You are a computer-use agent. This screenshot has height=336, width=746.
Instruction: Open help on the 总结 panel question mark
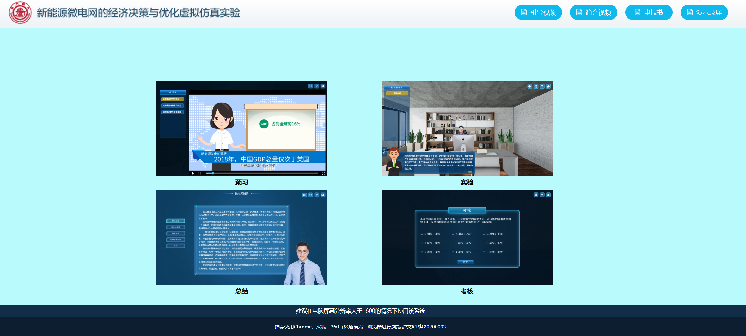(x=317, y=195)
